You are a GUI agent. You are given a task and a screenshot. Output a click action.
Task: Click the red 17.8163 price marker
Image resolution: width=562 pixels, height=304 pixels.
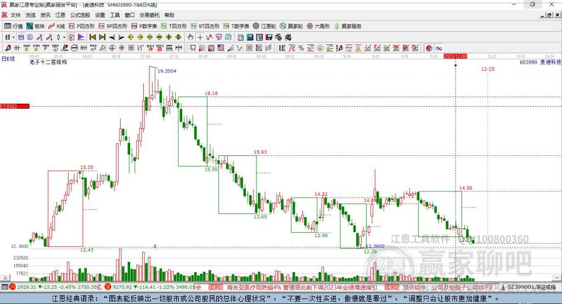click(x=15, y=106)
